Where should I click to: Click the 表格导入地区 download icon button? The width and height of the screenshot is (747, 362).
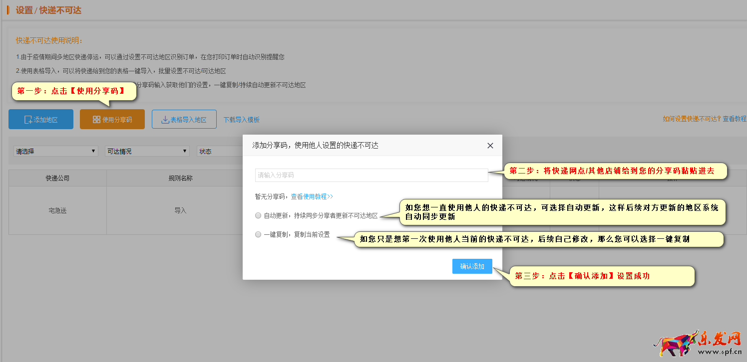[184, 120]
